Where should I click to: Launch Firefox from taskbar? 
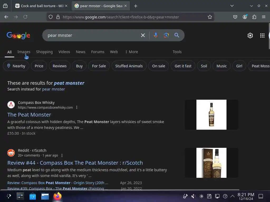[x=57, y=196]
